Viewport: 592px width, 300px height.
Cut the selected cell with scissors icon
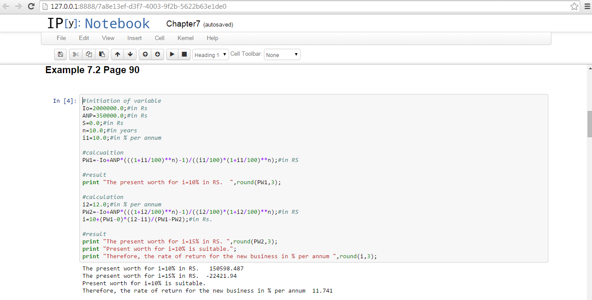click(75, 54)
